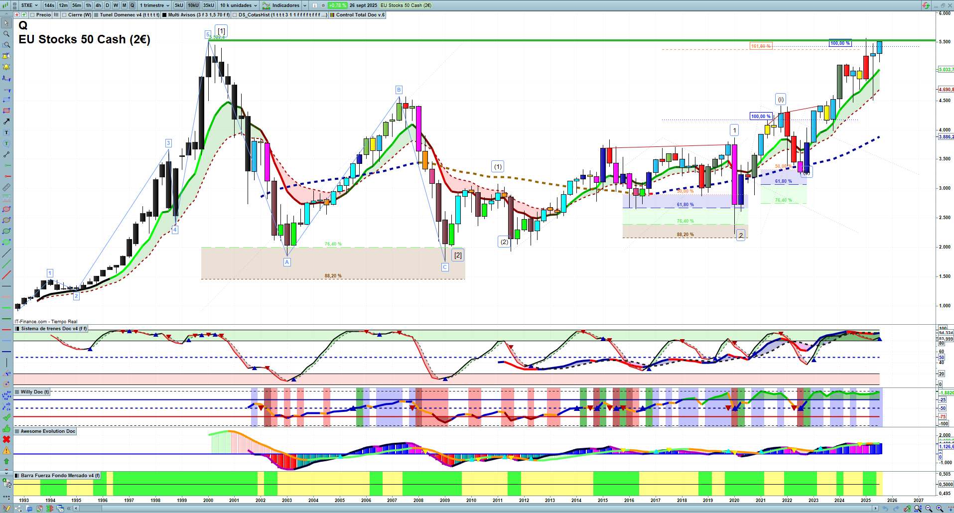
Task: Open the STXE symbol dropdown
Action: click(29, 5)
